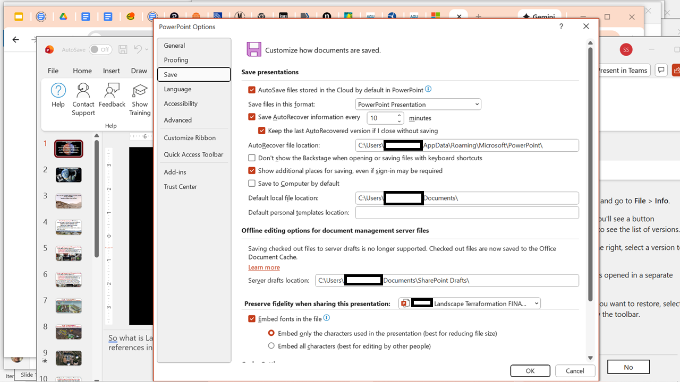Click info icon beside AutoSave Cloud option
Image resolution: width=680 pixels, height=382 pixels.
(x=428, y=89)
